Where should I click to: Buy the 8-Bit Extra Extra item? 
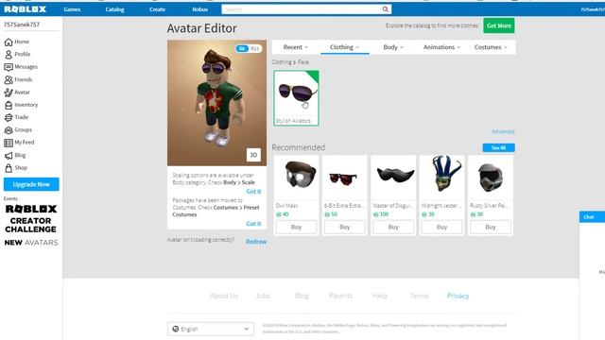344,227
